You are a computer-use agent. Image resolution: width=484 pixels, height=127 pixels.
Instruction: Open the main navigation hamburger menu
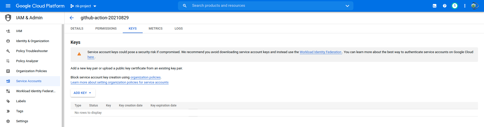tap(8, 6)
